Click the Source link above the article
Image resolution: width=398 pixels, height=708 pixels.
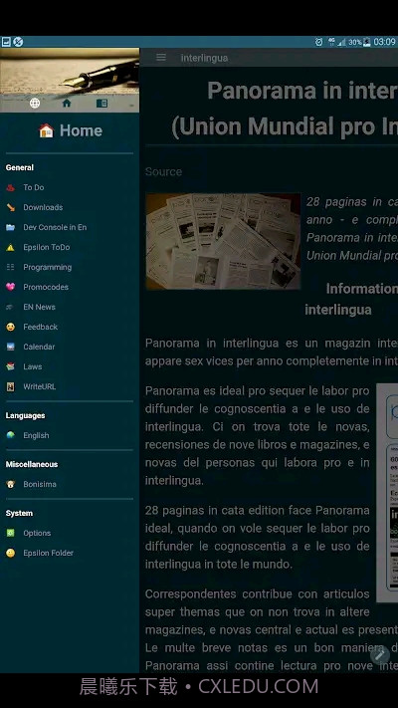coord(163,171)
